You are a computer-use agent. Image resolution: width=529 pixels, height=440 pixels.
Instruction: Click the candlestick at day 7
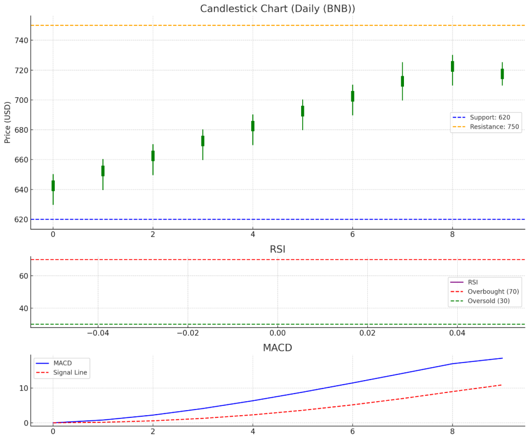coord(402,81)
